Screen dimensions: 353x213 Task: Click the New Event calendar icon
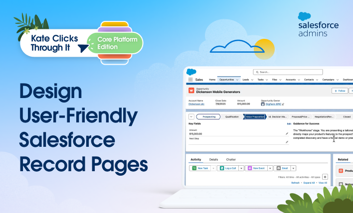coord(250,168)
